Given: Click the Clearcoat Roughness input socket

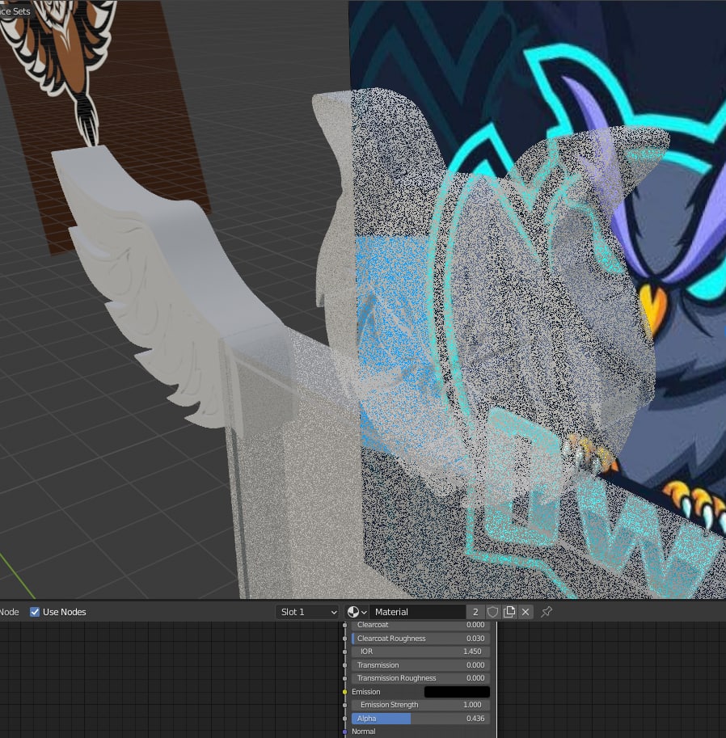Looking at the screenshot, I should click(x=344, y=639).
